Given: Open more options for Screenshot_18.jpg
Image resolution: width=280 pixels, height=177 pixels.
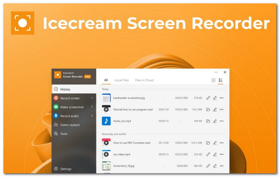Looking at the screenshot, I should [222, 166].
